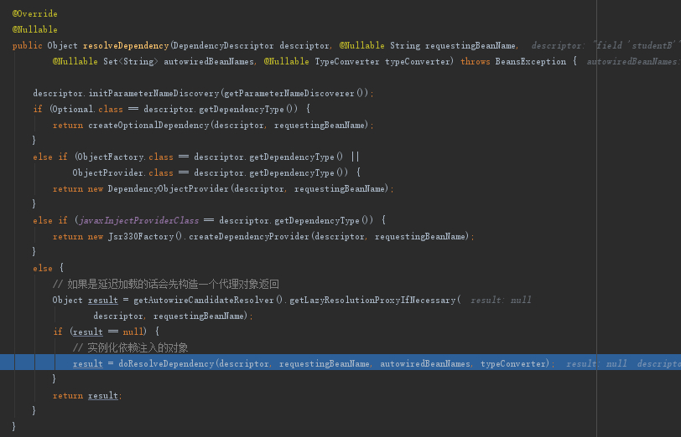This screenshot has width=681, height=437.
Task: Click the DependencyDescriptor parameter type
Action: pos(223,45)
